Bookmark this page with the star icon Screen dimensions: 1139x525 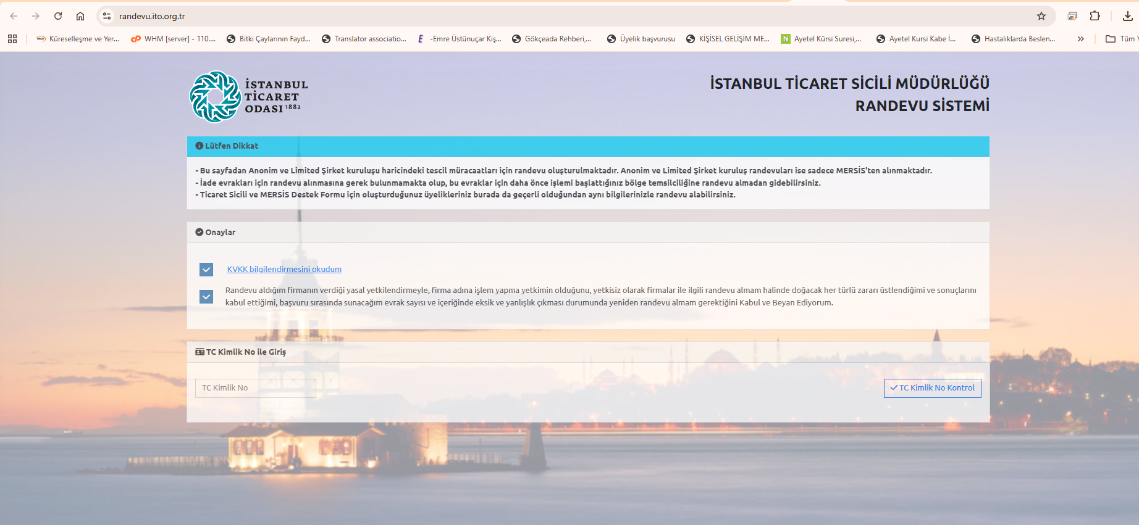(1041, 16)
